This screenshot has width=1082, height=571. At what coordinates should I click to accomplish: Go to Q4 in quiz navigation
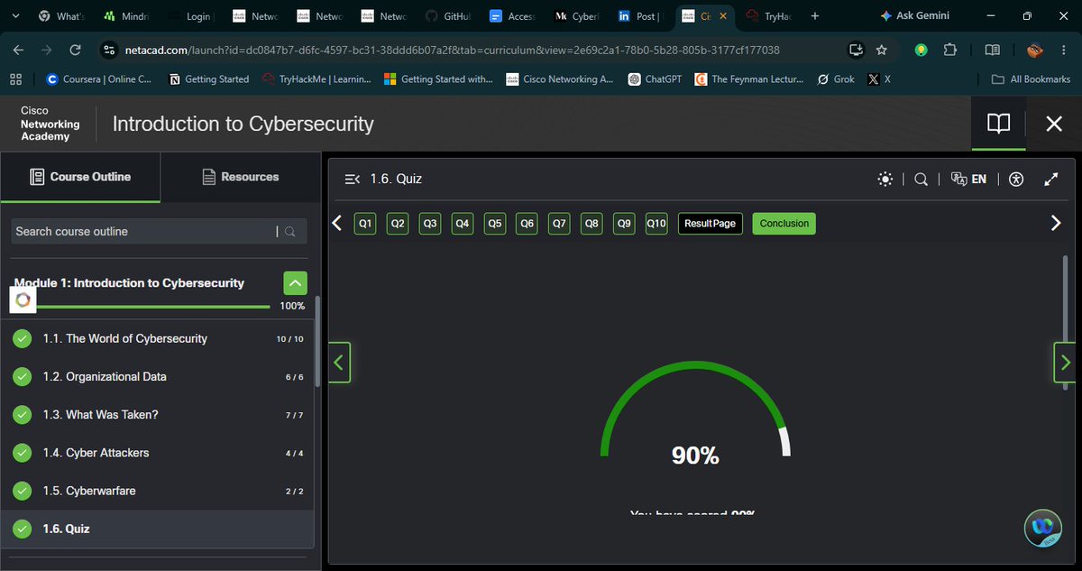coord(463,224)
